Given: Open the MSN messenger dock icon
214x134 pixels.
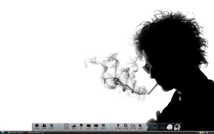Looking at the screenshot, I should [44, 126].
